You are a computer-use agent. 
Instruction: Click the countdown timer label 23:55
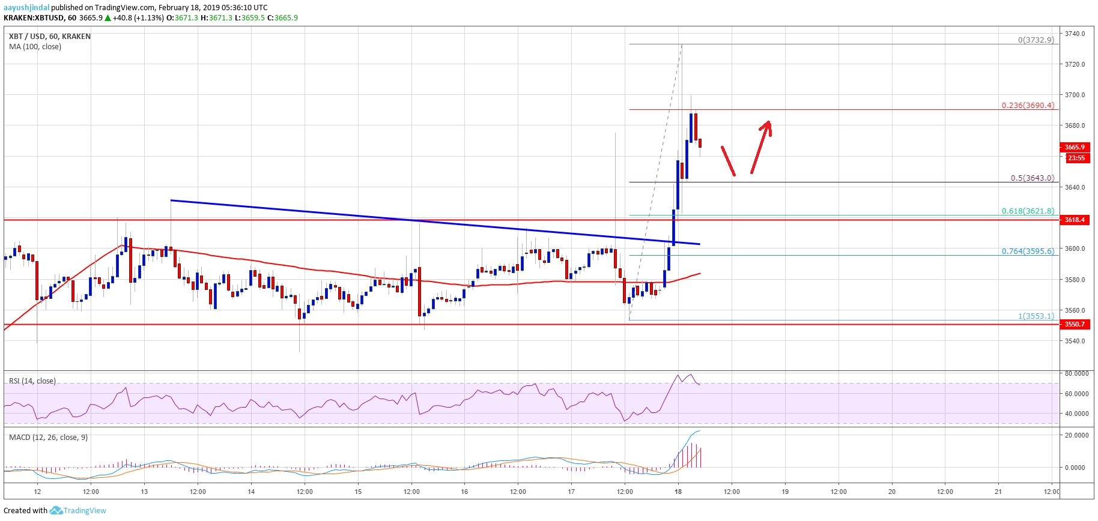1078,158
